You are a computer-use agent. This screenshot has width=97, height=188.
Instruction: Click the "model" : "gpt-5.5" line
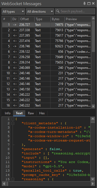coord(43,166)
